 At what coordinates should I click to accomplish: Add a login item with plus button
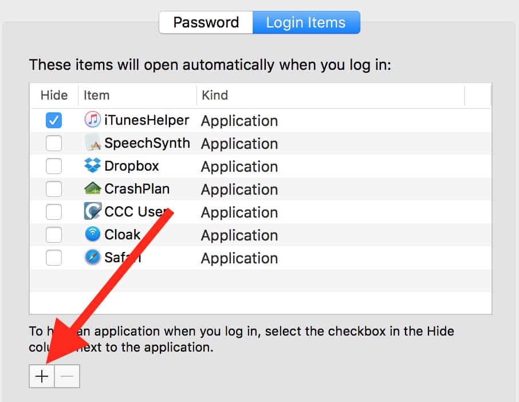tap(42, 376)
